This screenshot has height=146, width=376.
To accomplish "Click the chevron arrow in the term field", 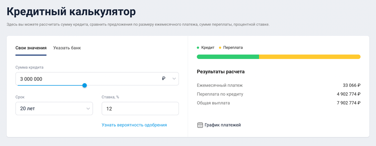I will tap(88, 109).
